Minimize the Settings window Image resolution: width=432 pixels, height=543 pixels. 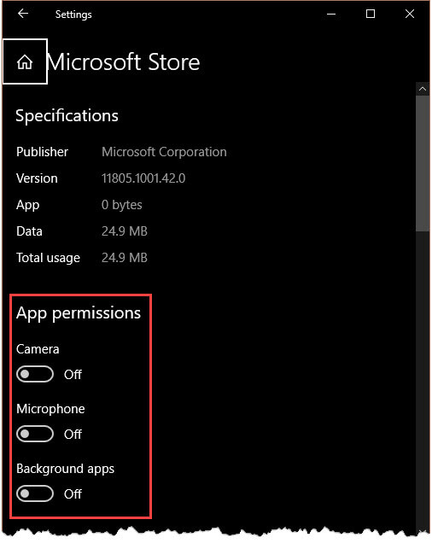pyautogui.click(x=331, y=15)
